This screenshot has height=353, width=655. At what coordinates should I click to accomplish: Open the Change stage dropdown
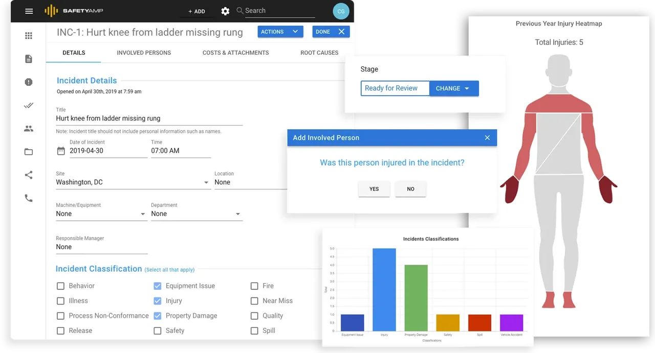454,88
